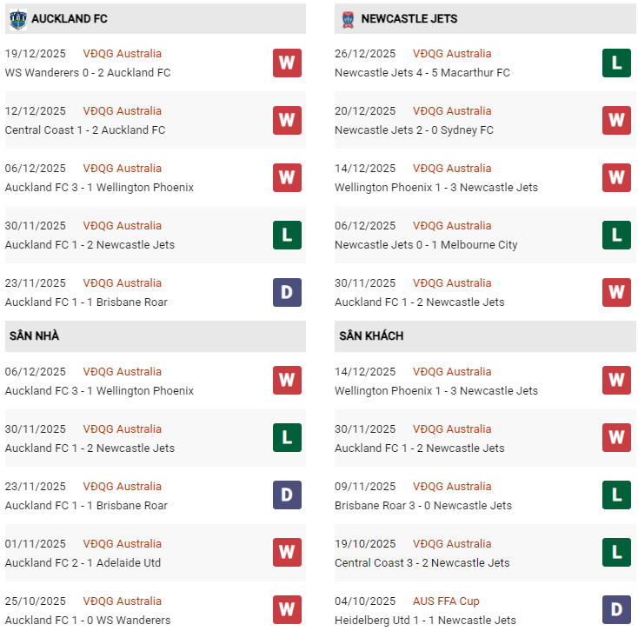Select the Sân Khách section header
Image resolution: width=638 pixels, height=631 pixels.
click(x=371, y=336)
